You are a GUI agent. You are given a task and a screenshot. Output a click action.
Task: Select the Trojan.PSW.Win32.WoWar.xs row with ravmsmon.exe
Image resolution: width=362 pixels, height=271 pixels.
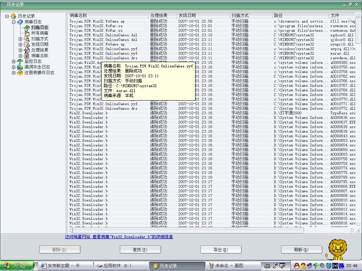coord(212,26)
